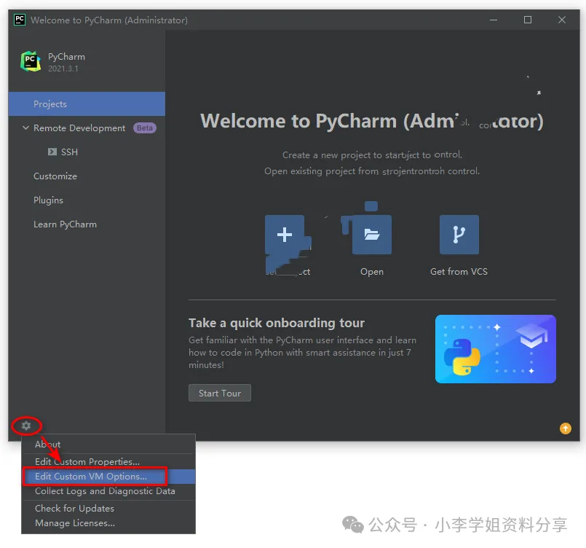Click the Get from VCS label

459,272
